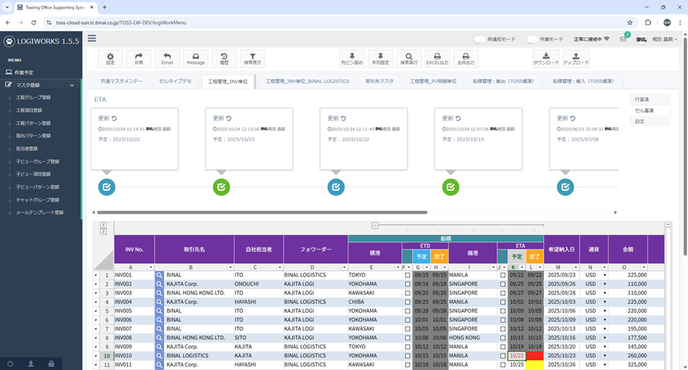Click the ダウンロード download icon

click(x=546, y=57)
